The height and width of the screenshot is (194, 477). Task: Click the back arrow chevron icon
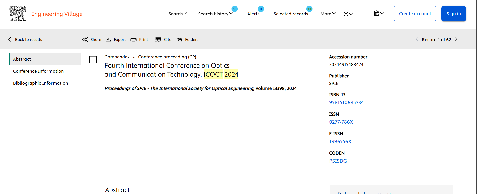click(10, 39)
